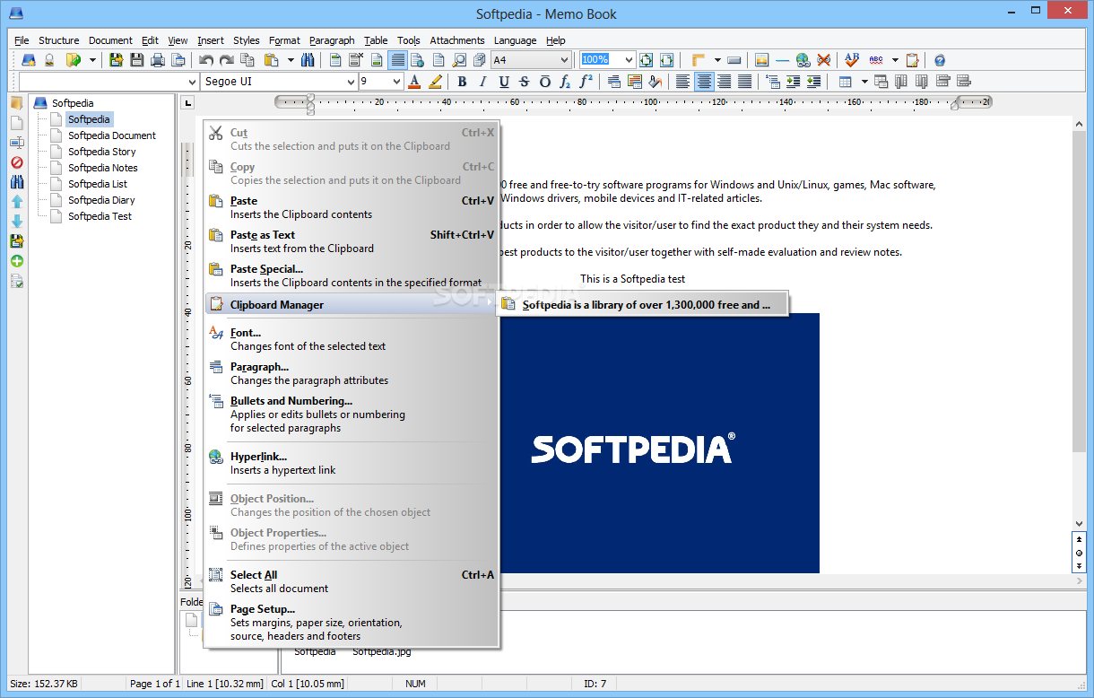The height and width of the screenshot is (698, 1094).
Task: Toggle Strikethrough formatting
Action: [524, 82]
